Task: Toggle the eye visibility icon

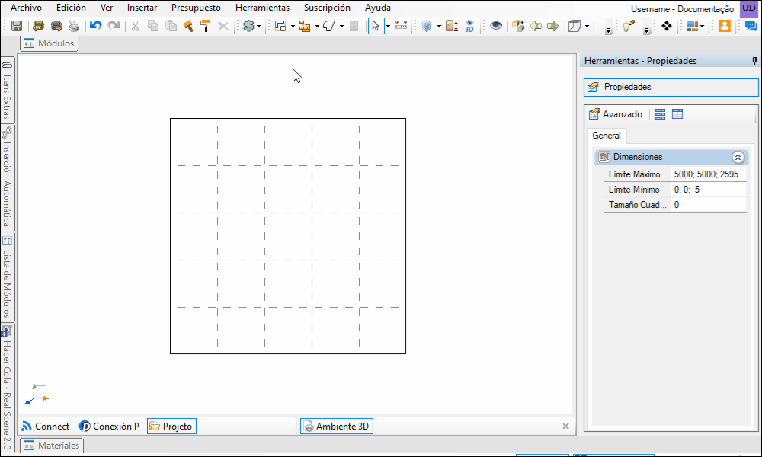Action: [496, 26]
